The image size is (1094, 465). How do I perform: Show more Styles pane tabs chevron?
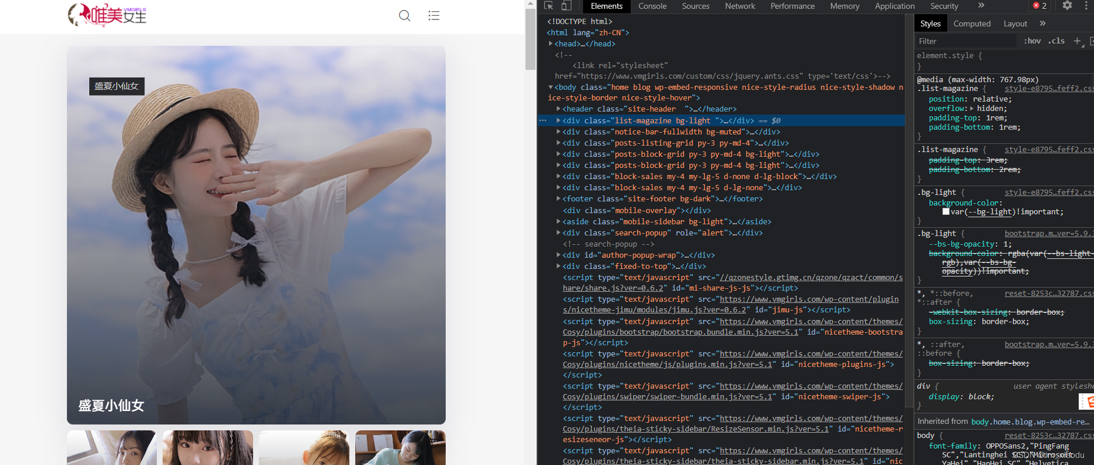pos(1042,23)
